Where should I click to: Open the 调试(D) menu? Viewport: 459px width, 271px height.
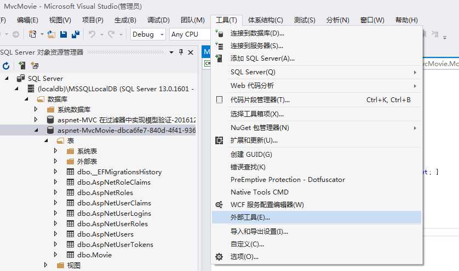158,20
